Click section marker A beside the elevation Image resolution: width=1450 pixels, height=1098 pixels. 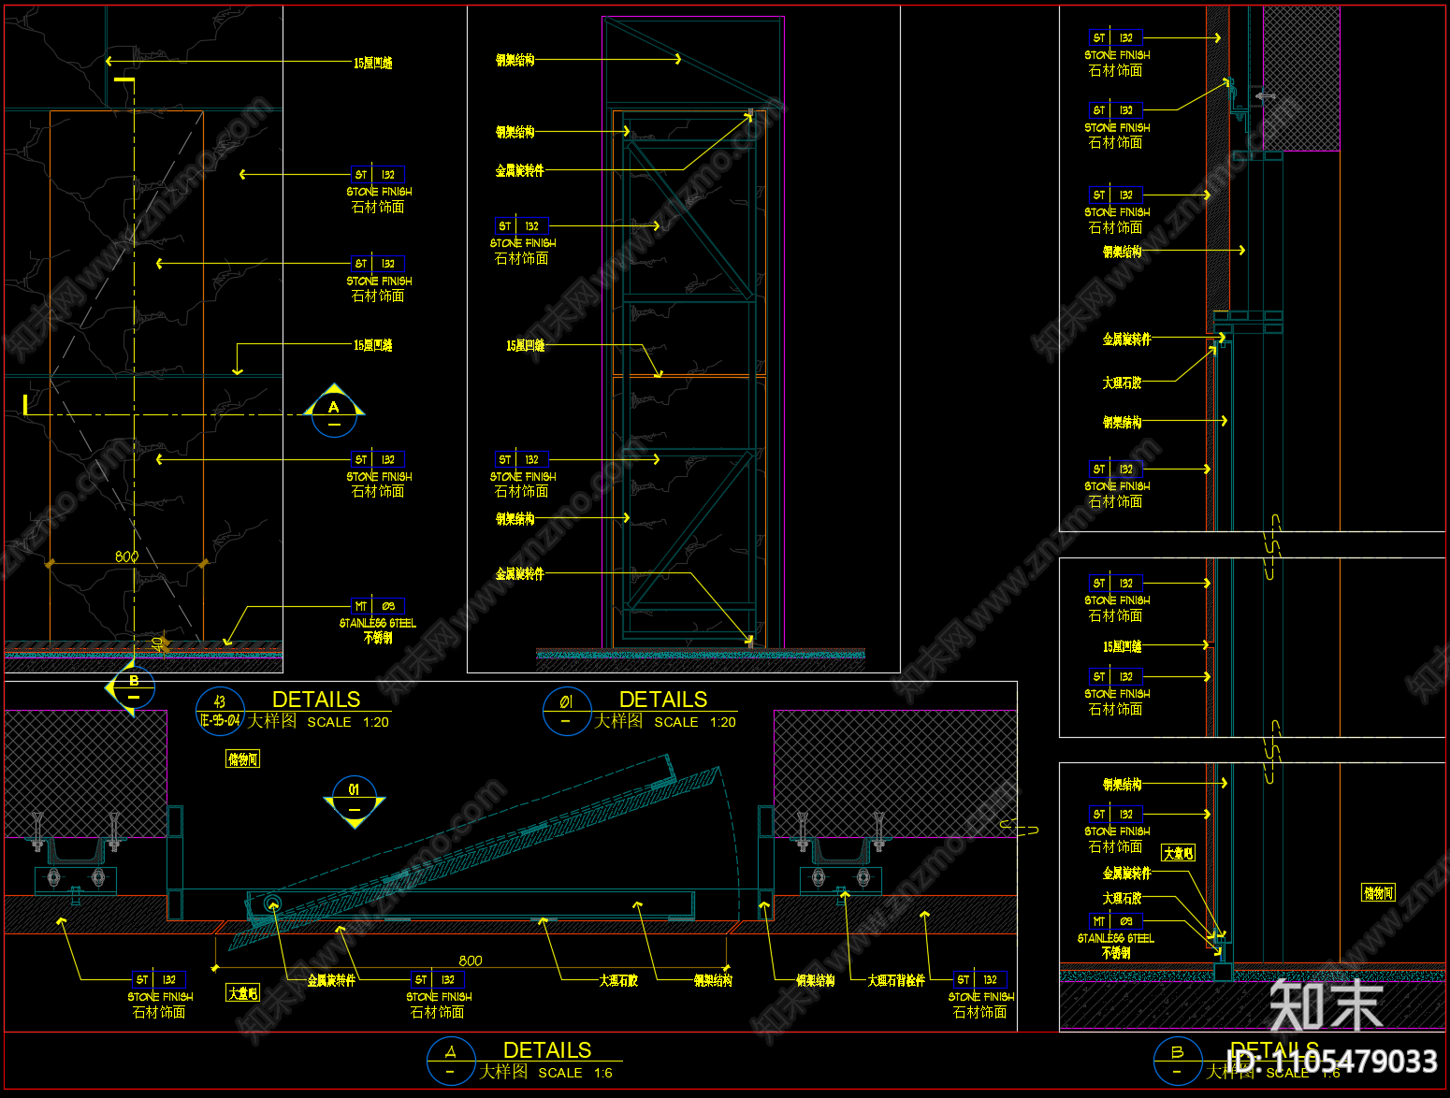(334, 411)
